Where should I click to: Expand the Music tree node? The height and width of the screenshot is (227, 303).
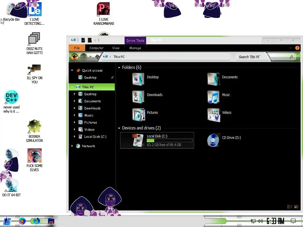tap(74, 115)
